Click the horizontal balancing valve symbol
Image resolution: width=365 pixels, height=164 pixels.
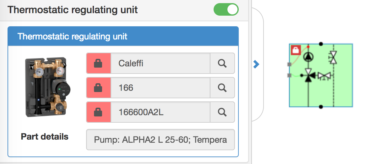pos(324,76)
